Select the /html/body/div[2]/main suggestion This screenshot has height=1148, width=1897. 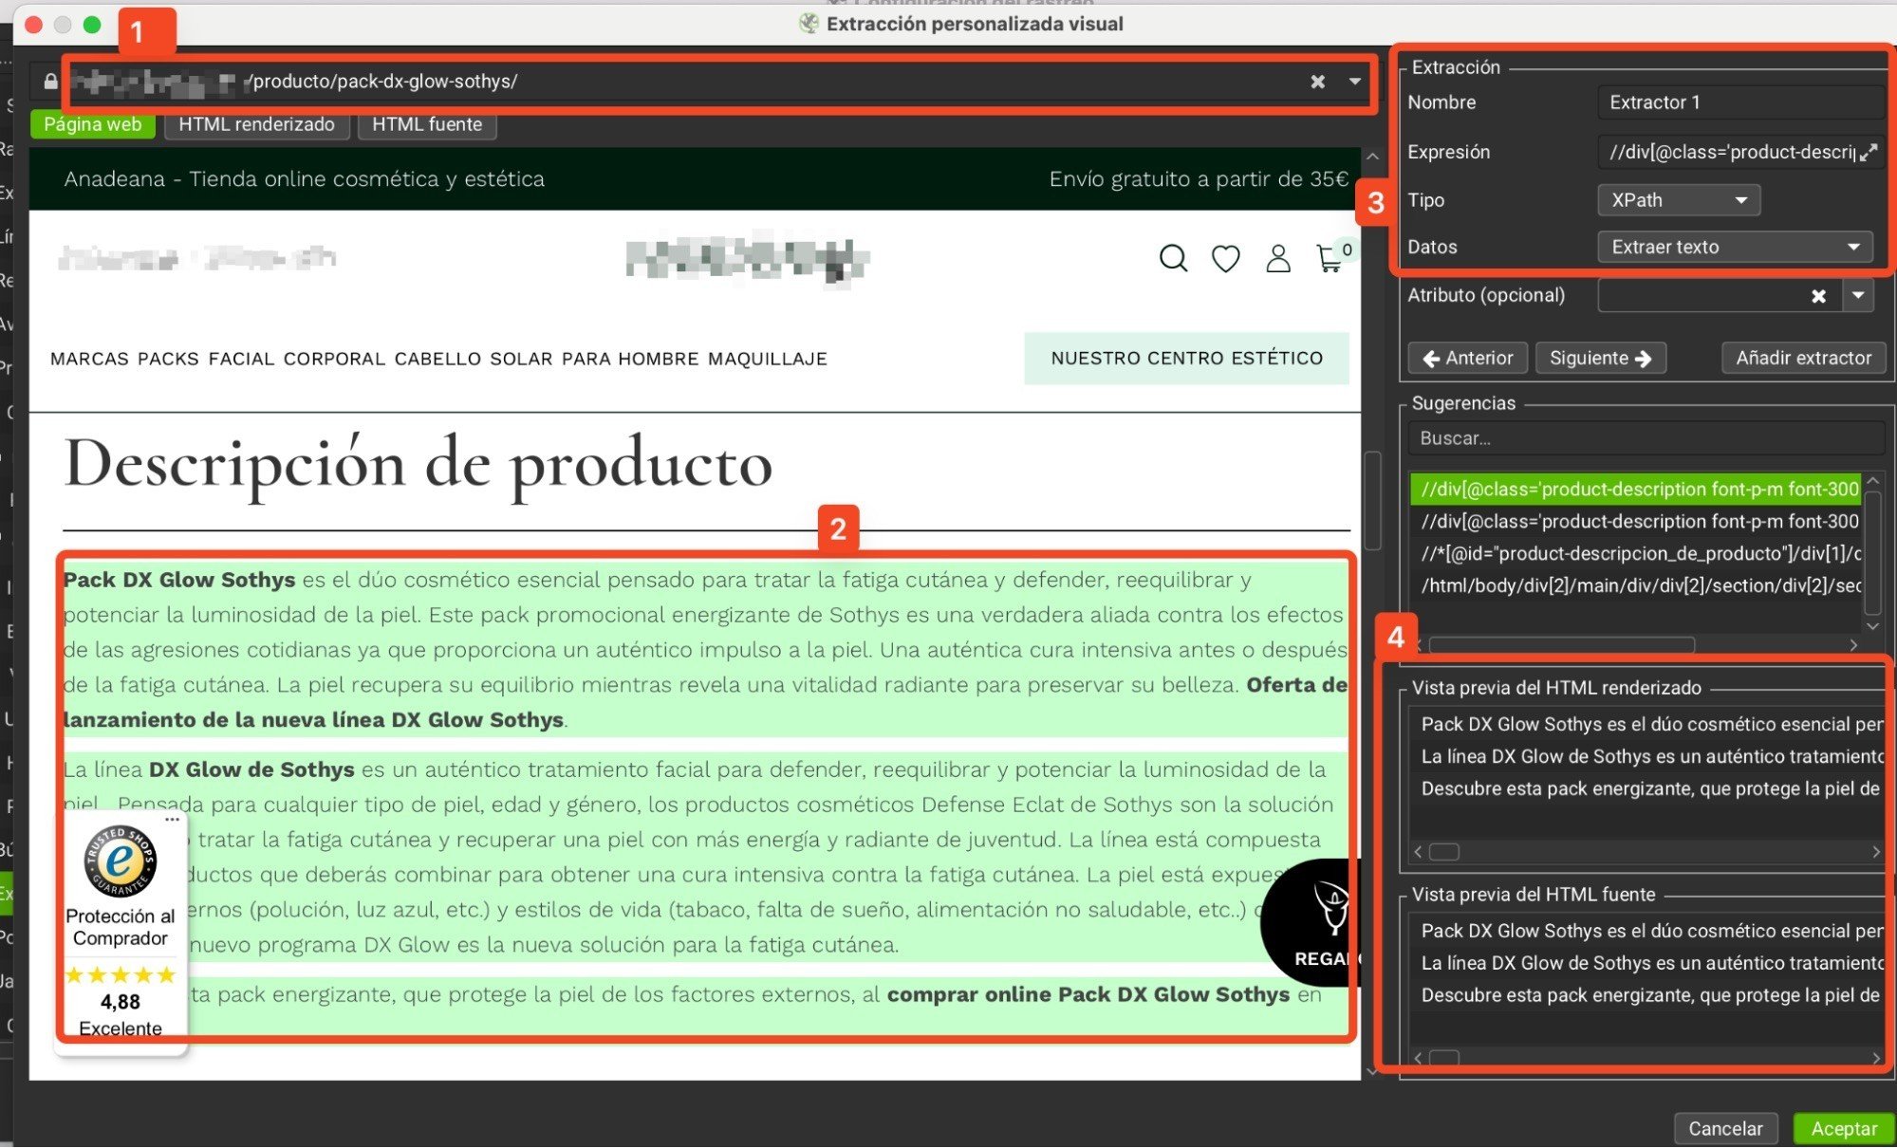[1635, 586]
